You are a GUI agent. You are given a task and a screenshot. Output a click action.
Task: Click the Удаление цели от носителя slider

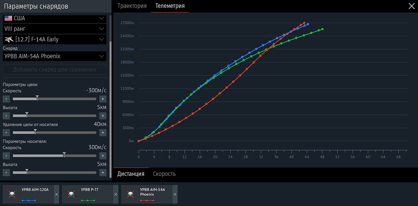[54, 132]
